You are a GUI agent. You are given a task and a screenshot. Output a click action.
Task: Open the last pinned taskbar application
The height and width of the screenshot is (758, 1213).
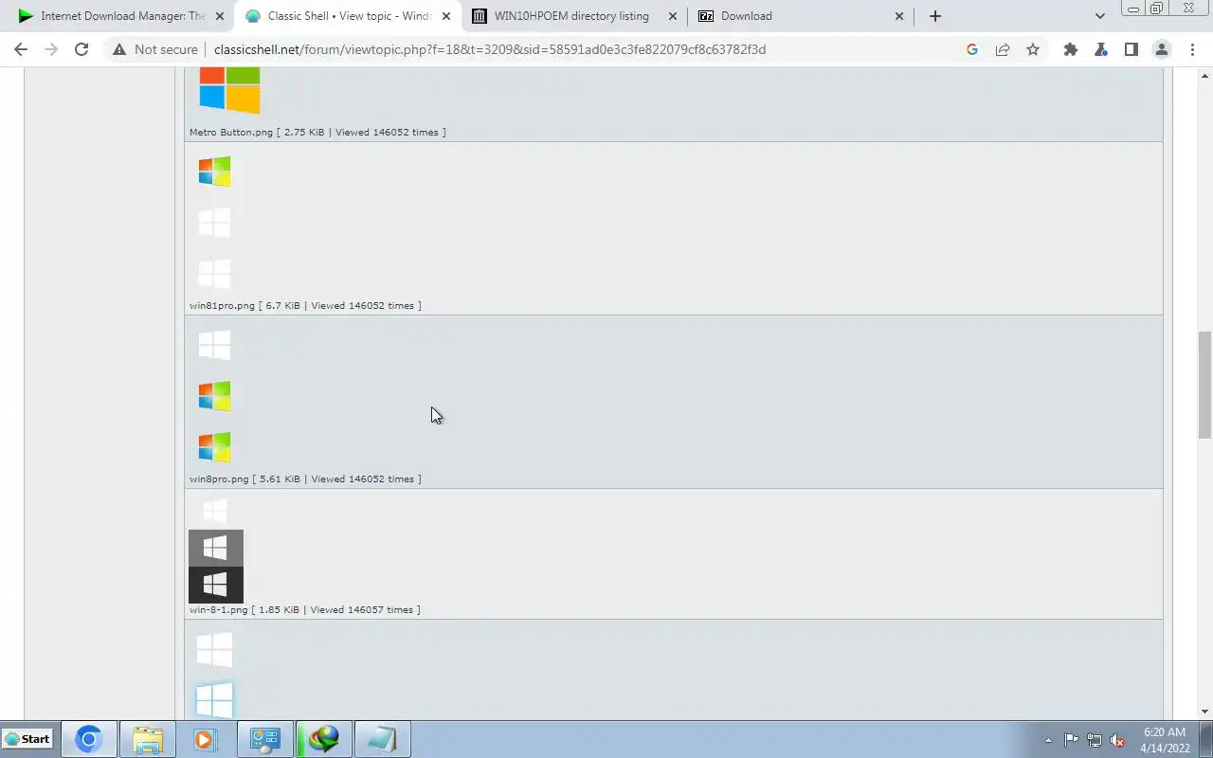[382, 739]
